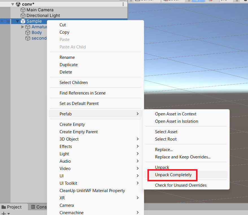Click Open Asset in Isolation
This screenshot has height=215, width=248.
tap(176, 121)
